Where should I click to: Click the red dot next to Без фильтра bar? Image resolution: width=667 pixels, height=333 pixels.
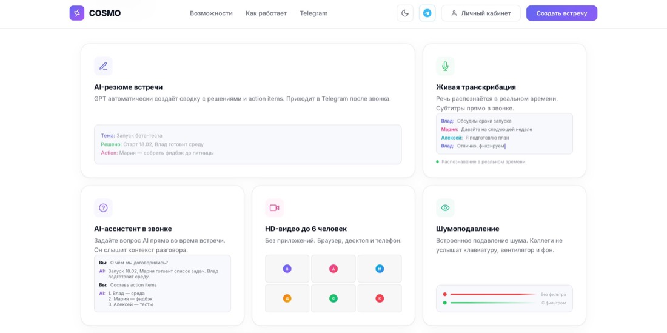click(x=444, y=294)
